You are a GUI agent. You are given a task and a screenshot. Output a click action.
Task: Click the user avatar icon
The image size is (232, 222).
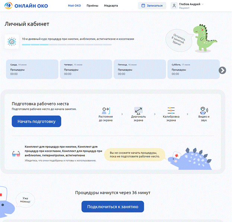[x=174, y=6]
